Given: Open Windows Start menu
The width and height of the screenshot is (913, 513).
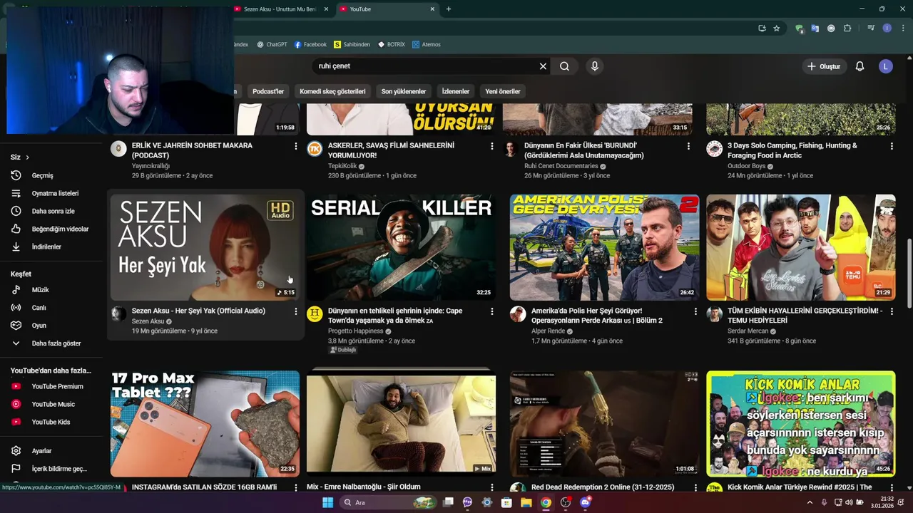Looking at the screenshot, I should (327, 502).
